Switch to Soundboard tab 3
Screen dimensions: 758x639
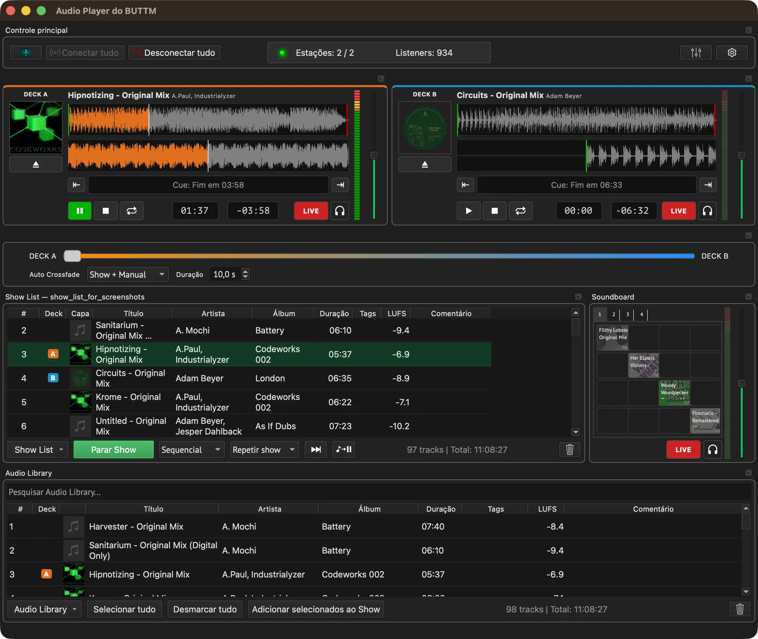click(x=628, y=315)
